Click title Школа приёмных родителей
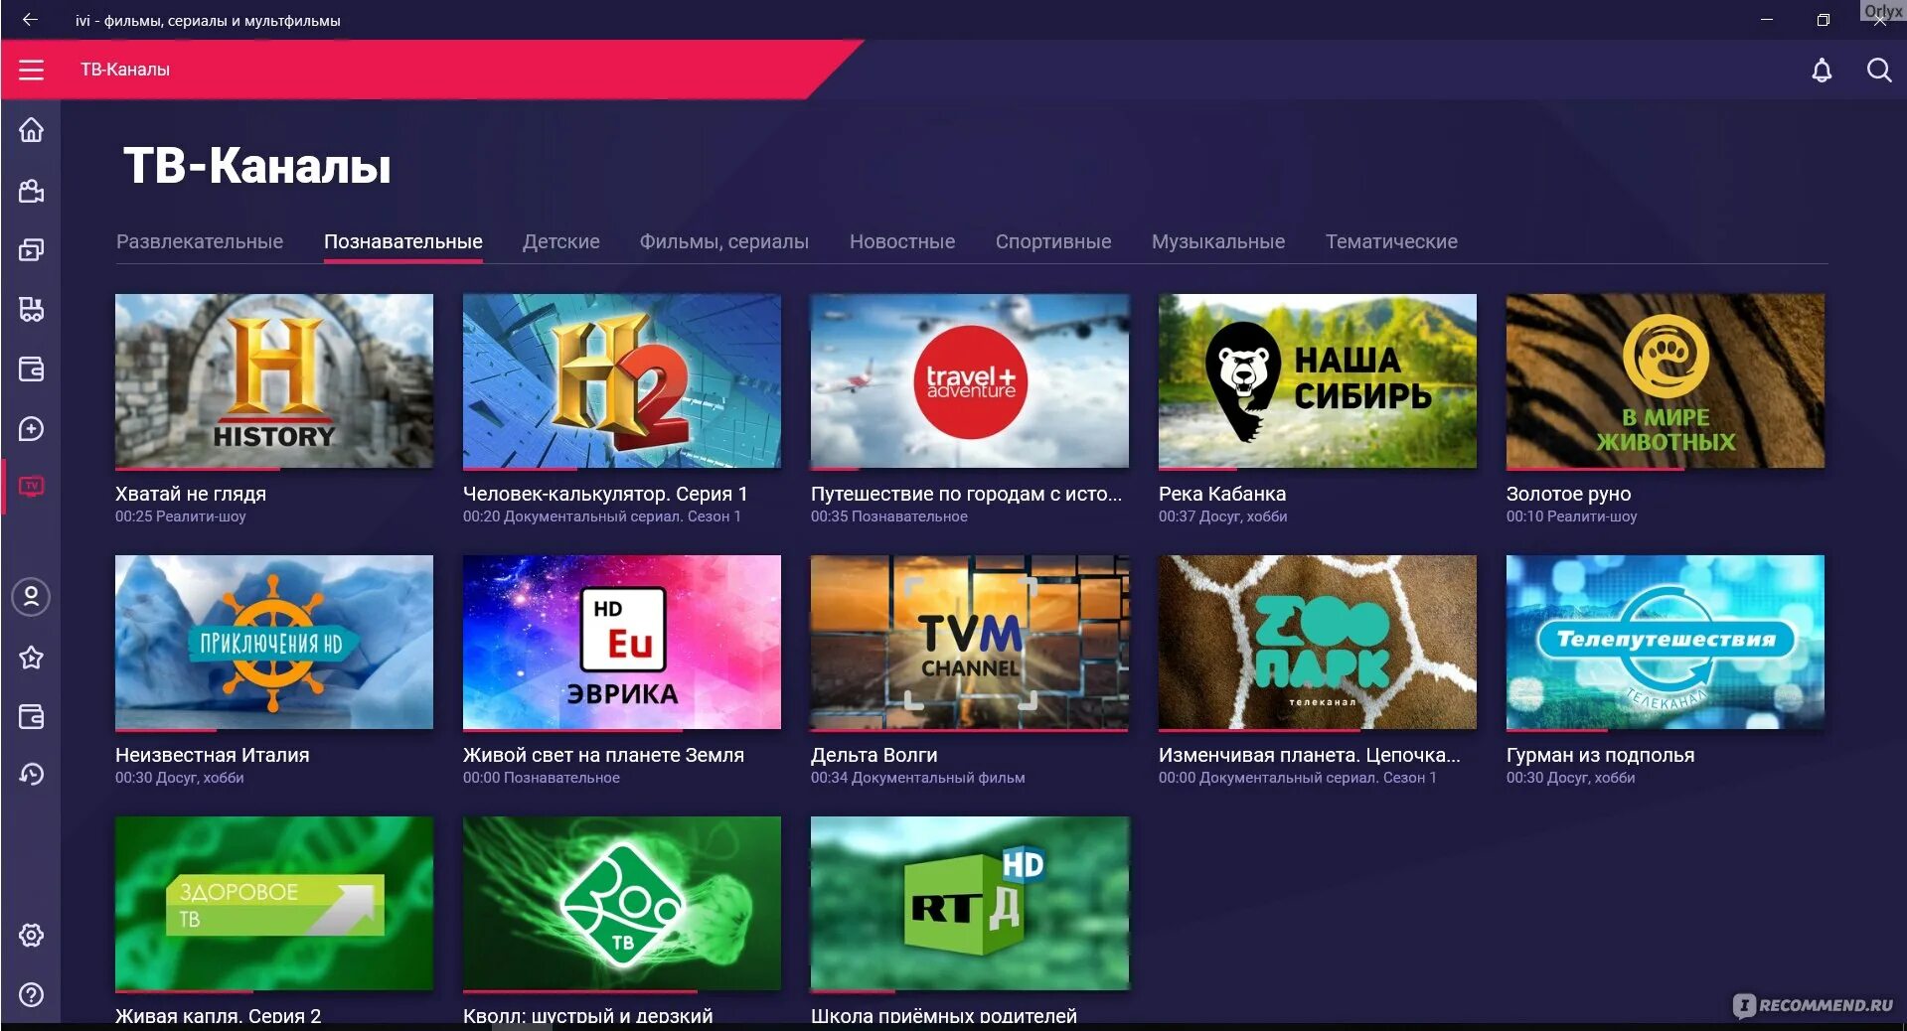Image resolution: width=1907 pixels, height=1031 pixels. 944,1016
